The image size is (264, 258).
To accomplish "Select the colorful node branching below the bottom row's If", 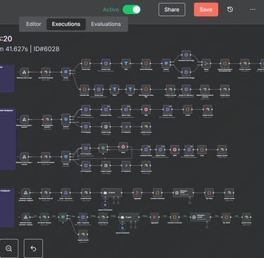I will [83, 234].
